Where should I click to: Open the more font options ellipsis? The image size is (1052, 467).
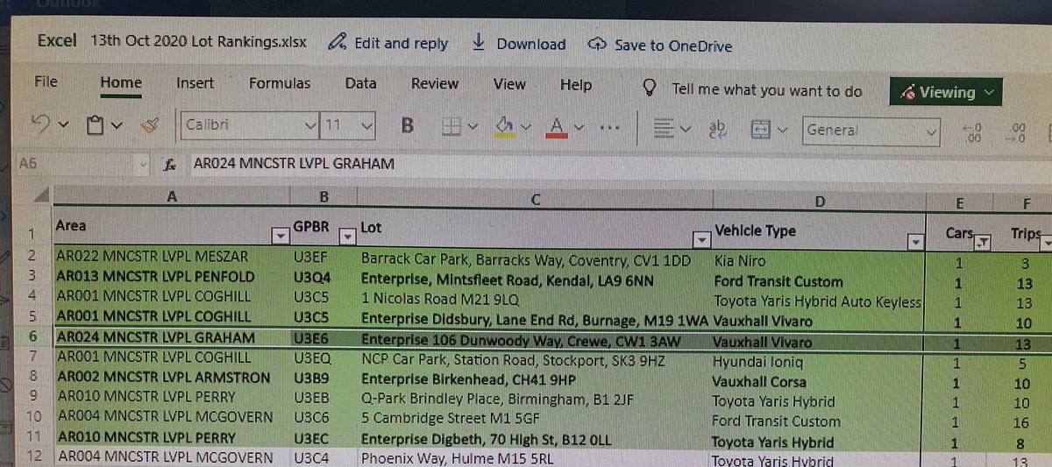pyautogui.click(x=609, y=128)
